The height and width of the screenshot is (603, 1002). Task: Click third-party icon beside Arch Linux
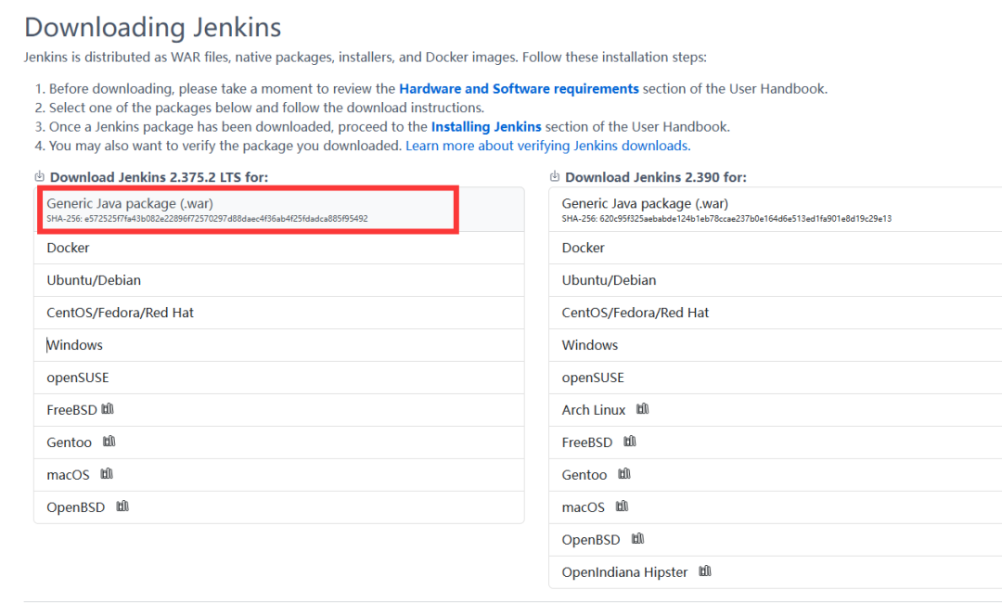point(643,409)
